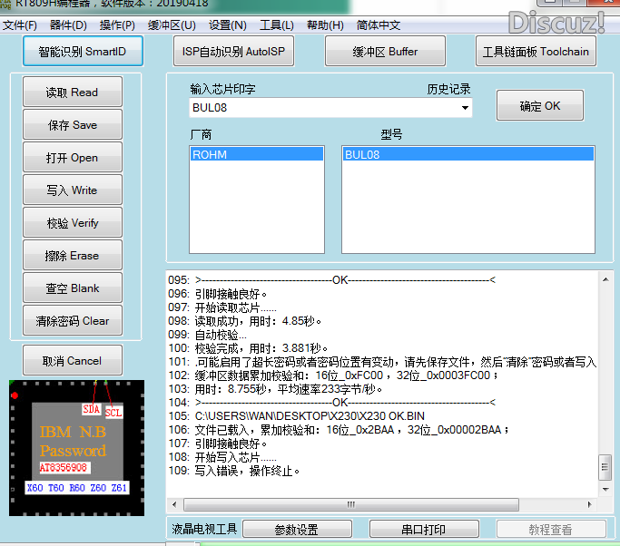Click the 打开 Open button
The width and height of the screenshot is (620, 546).
(73, 157)
